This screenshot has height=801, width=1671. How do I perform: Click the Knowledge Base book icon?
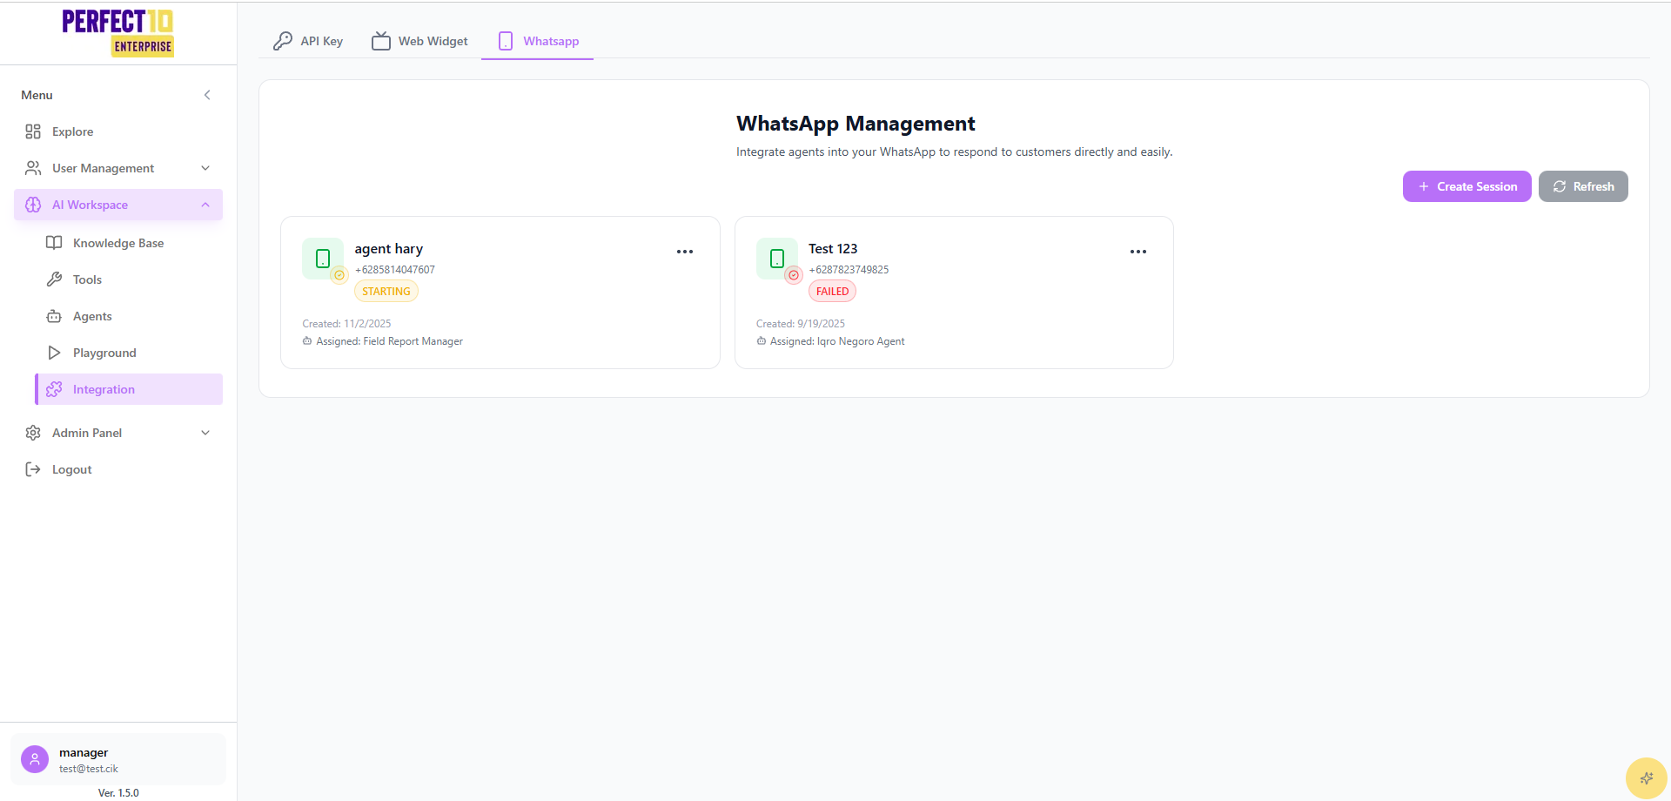tap(54, 243)
